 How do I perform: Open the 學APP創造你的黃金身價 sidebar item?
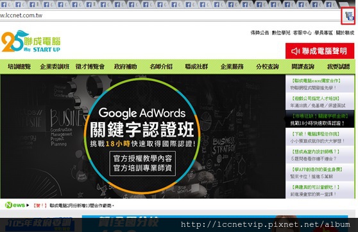tap(320, 173)
